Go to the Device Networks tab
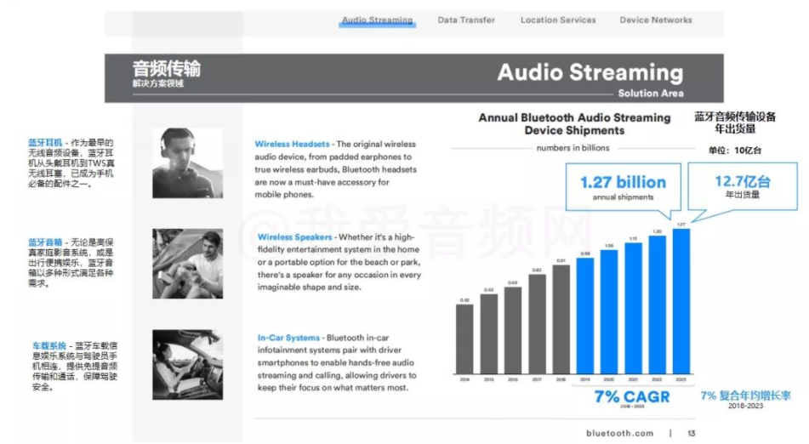 (x=655, y=20)
